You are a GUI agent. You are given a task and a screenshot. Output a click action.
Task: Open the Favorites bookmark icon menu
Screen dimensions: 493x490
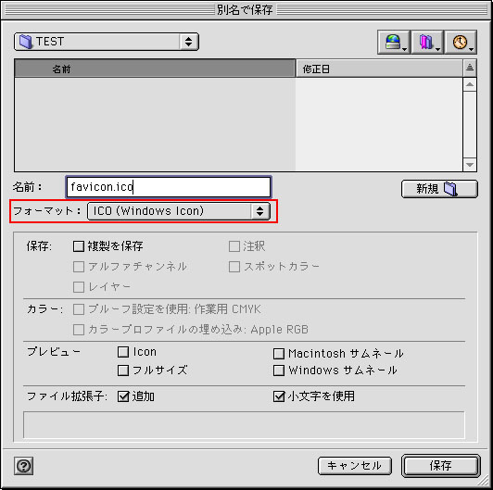point(427,42)
